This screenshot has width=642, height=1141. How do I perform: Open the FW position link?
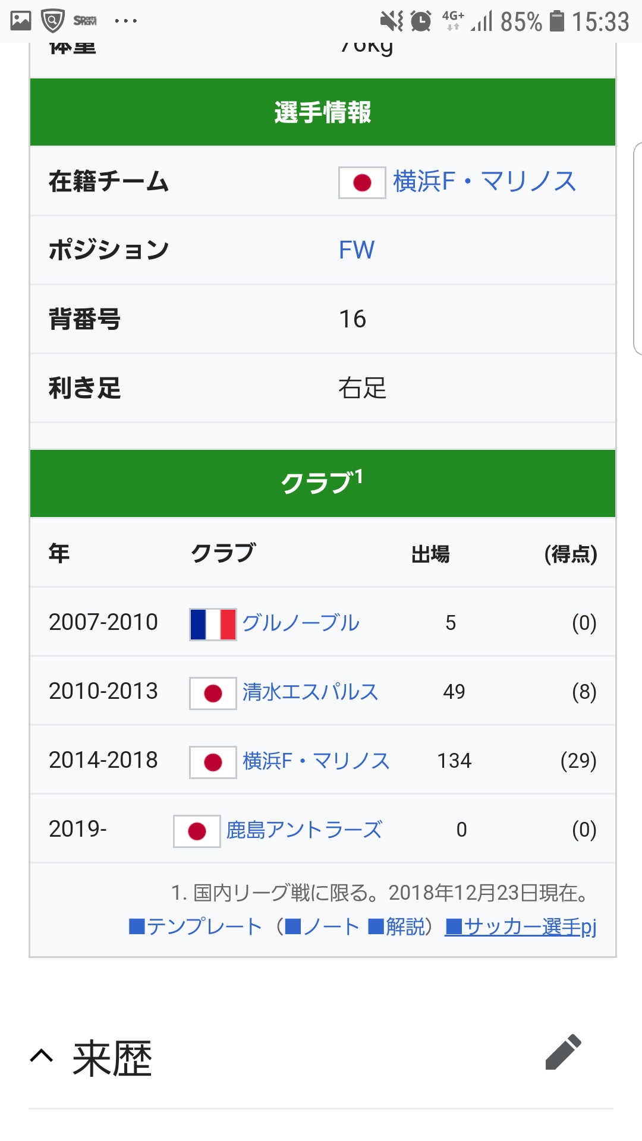(357, 250)
